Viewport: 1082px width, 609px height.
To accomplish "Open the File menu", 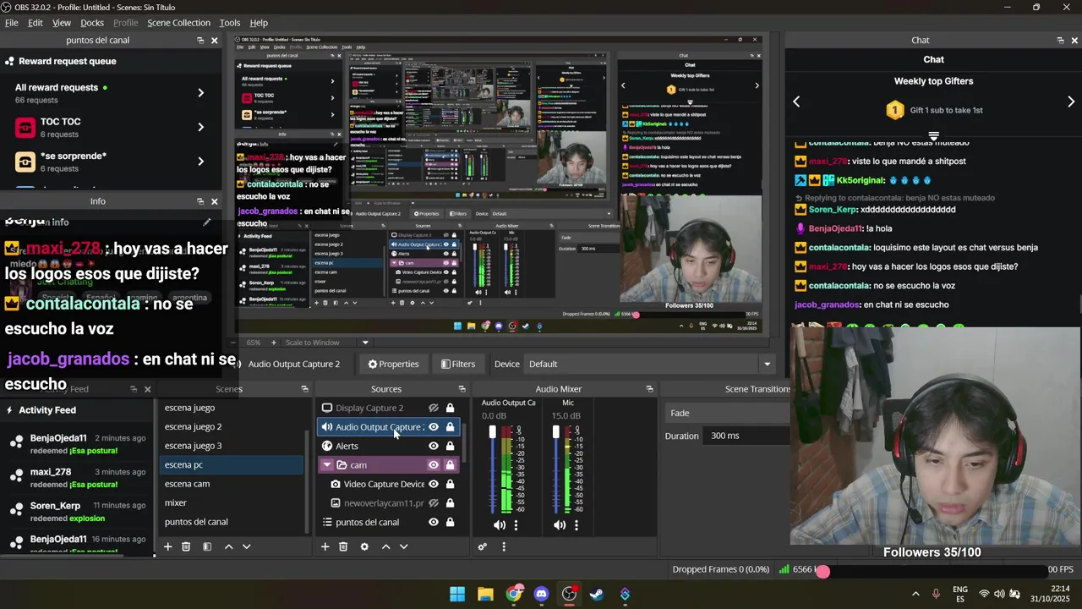I will [x=12, y=23].
